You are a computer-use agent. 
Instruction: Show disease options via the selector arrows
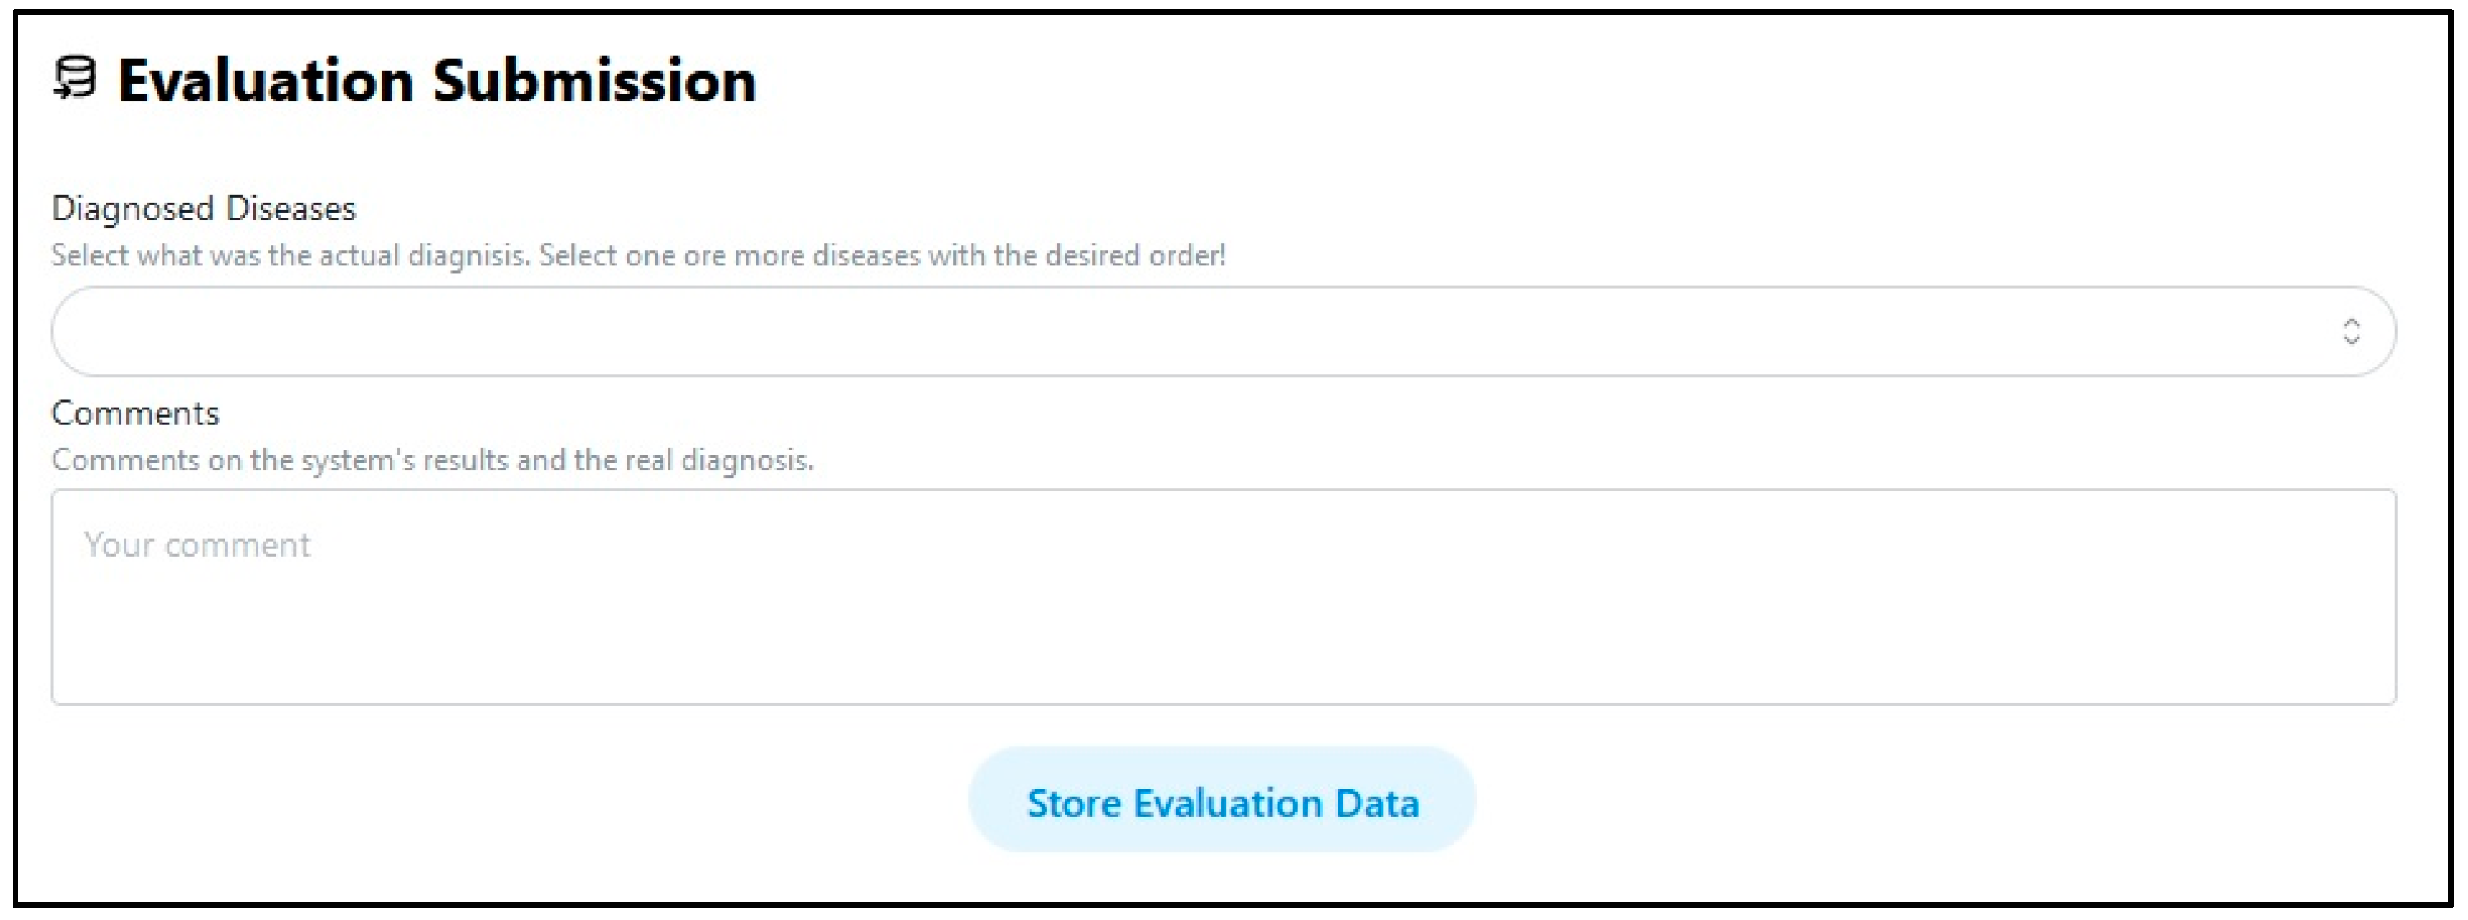[2350, 332]
